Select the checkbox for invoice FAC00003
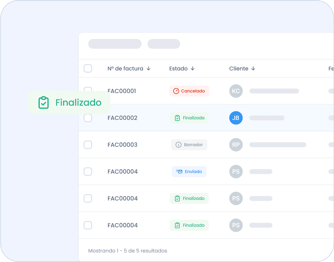334x262 pixels. tap(88, 145)
